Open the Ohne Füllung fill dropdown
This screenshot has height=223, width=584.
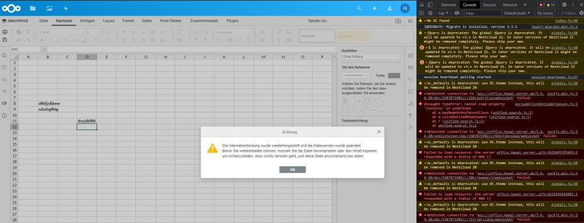click(x=371, y=57)
